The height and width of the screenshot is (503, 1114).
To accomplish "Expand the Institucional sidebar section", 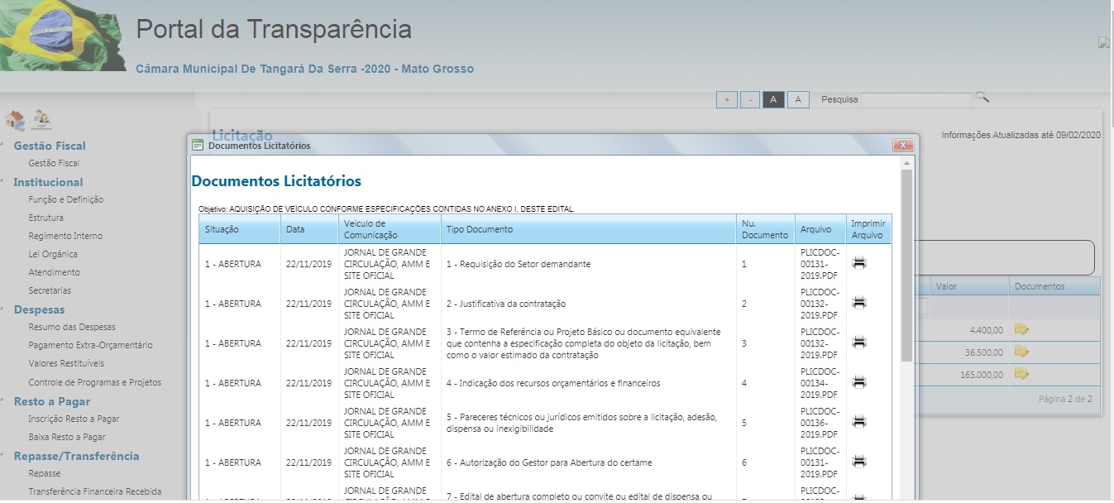I will tap(48, 182).
